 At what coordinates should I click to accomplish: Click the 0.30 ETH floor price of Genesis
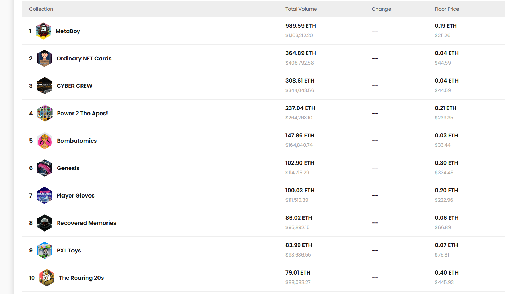[x=446, y=163]
